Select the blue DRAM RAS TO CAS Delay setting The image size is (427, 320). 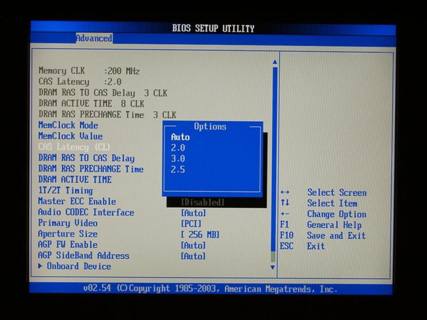tap(86, 158)
